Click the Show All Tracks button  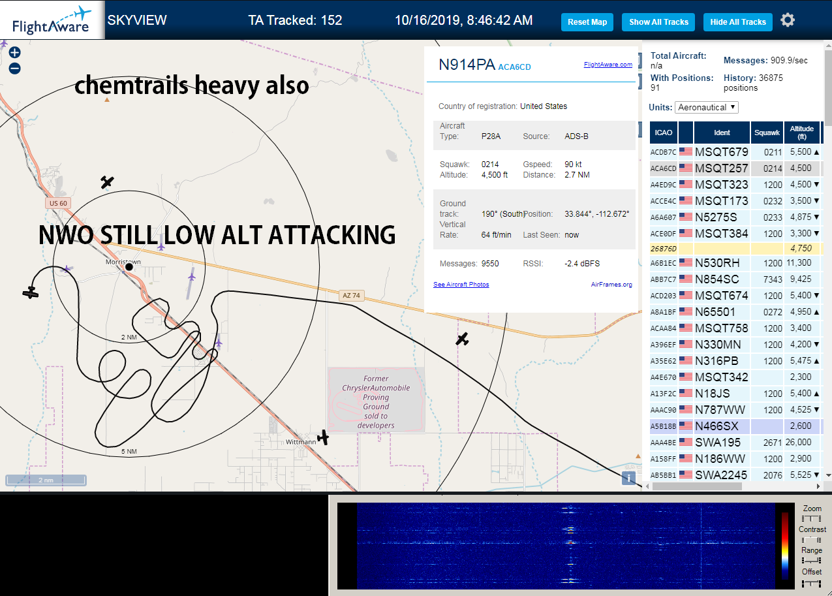point(658,22)
